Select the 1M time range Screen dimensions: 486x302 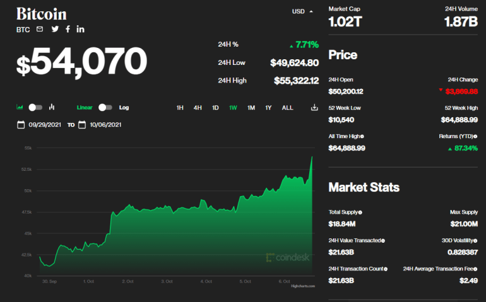point(251,108)
